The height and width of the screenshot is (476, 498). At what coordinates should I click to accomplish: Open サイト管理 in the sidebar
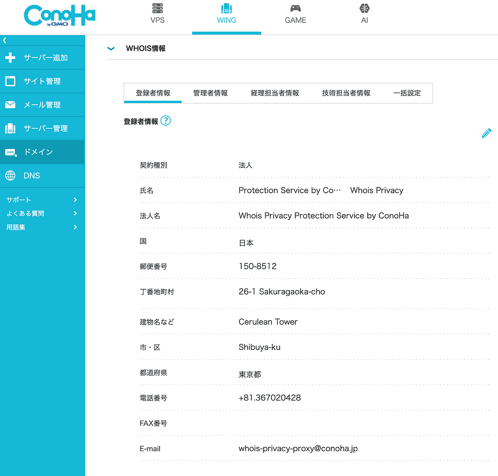tap(42, 81)
